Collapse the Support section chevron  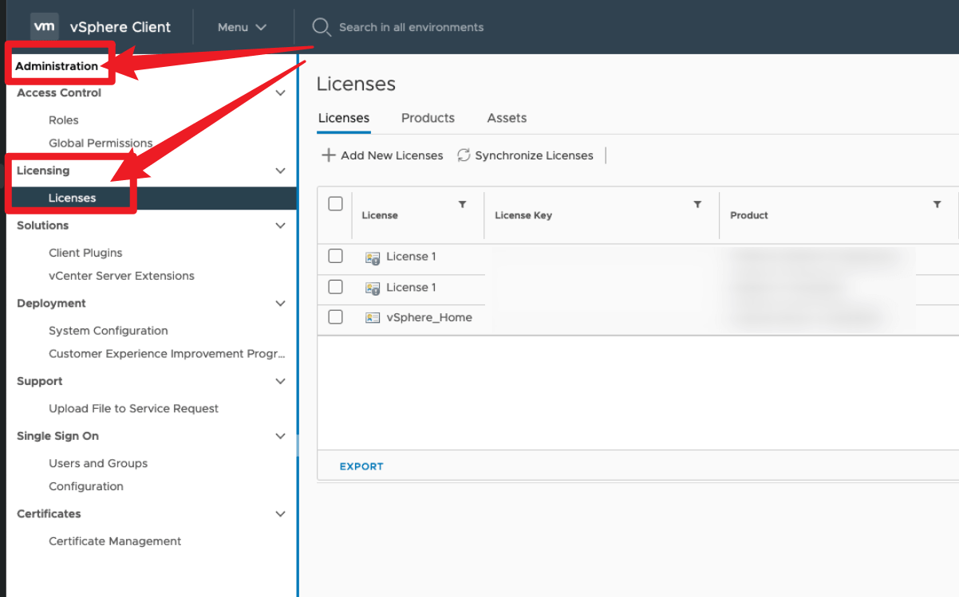pyautogui.click(x=280, y=381)
